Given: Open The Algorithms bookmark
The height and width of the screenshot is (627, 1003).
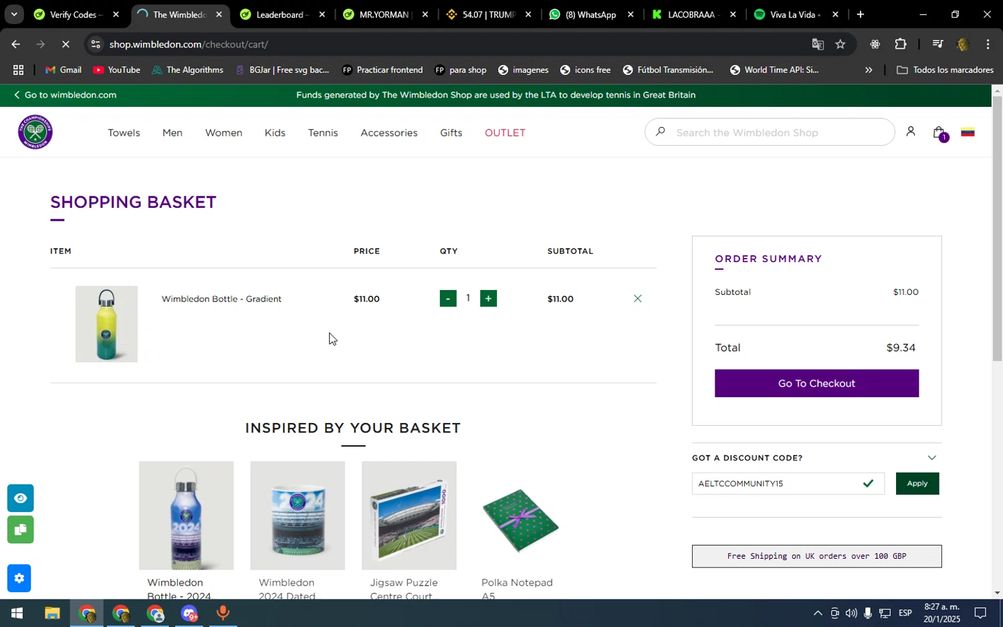Looking at the screenshot, I should pyautogui.click(x=188, y=70).
